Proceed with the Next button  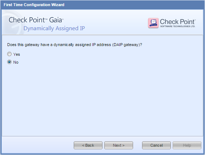119,145
